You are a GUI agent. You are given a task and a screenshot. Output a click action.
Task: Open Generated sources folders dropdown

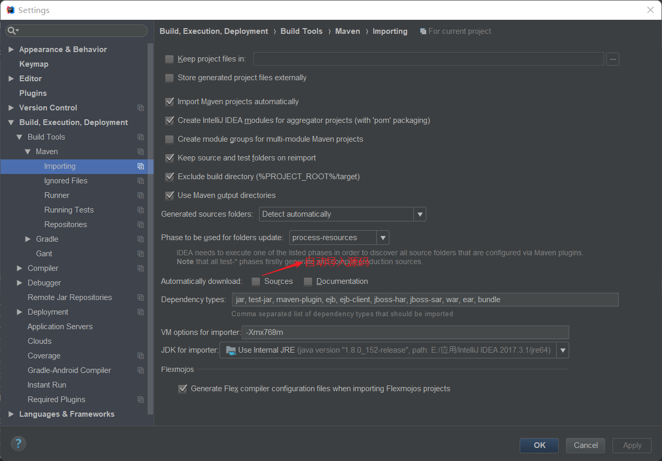(420, 214)
